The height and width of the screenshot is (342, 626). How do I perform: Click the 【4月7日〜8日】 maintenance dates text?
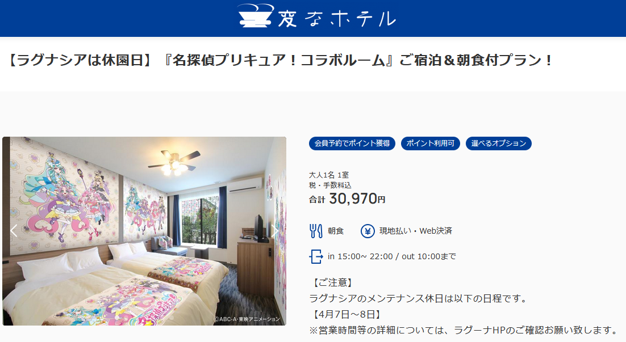(x=346, y=315)
